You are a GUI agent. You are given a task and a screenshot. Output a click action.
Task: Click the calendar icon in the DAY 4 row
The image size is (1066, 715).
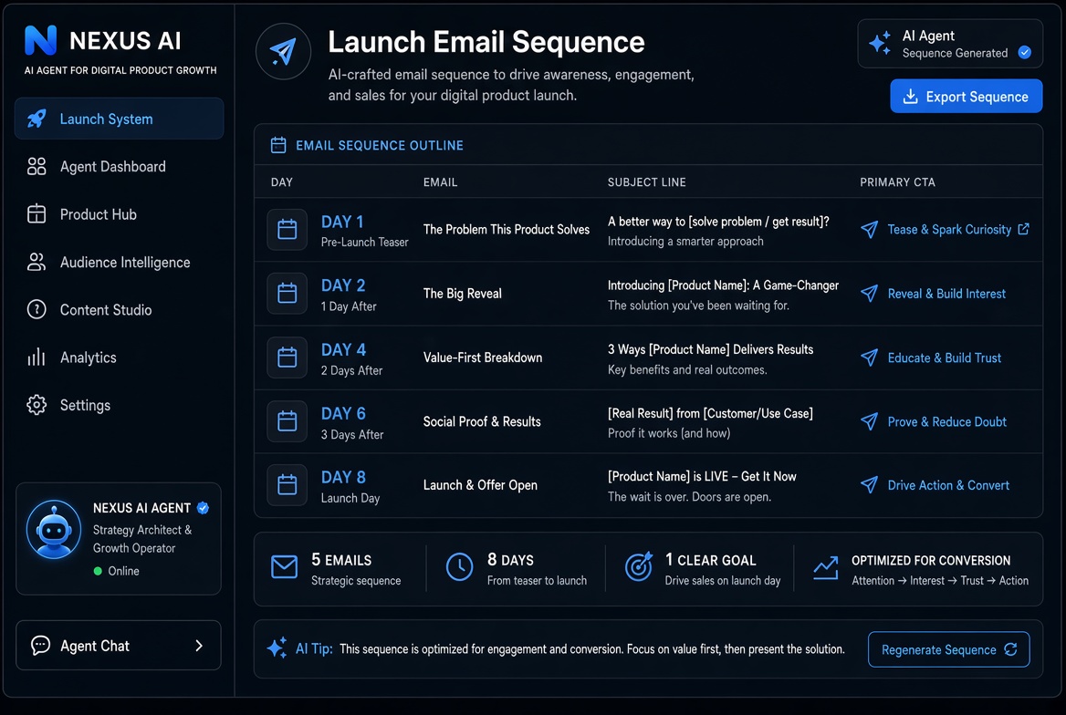tap(287, 357)
